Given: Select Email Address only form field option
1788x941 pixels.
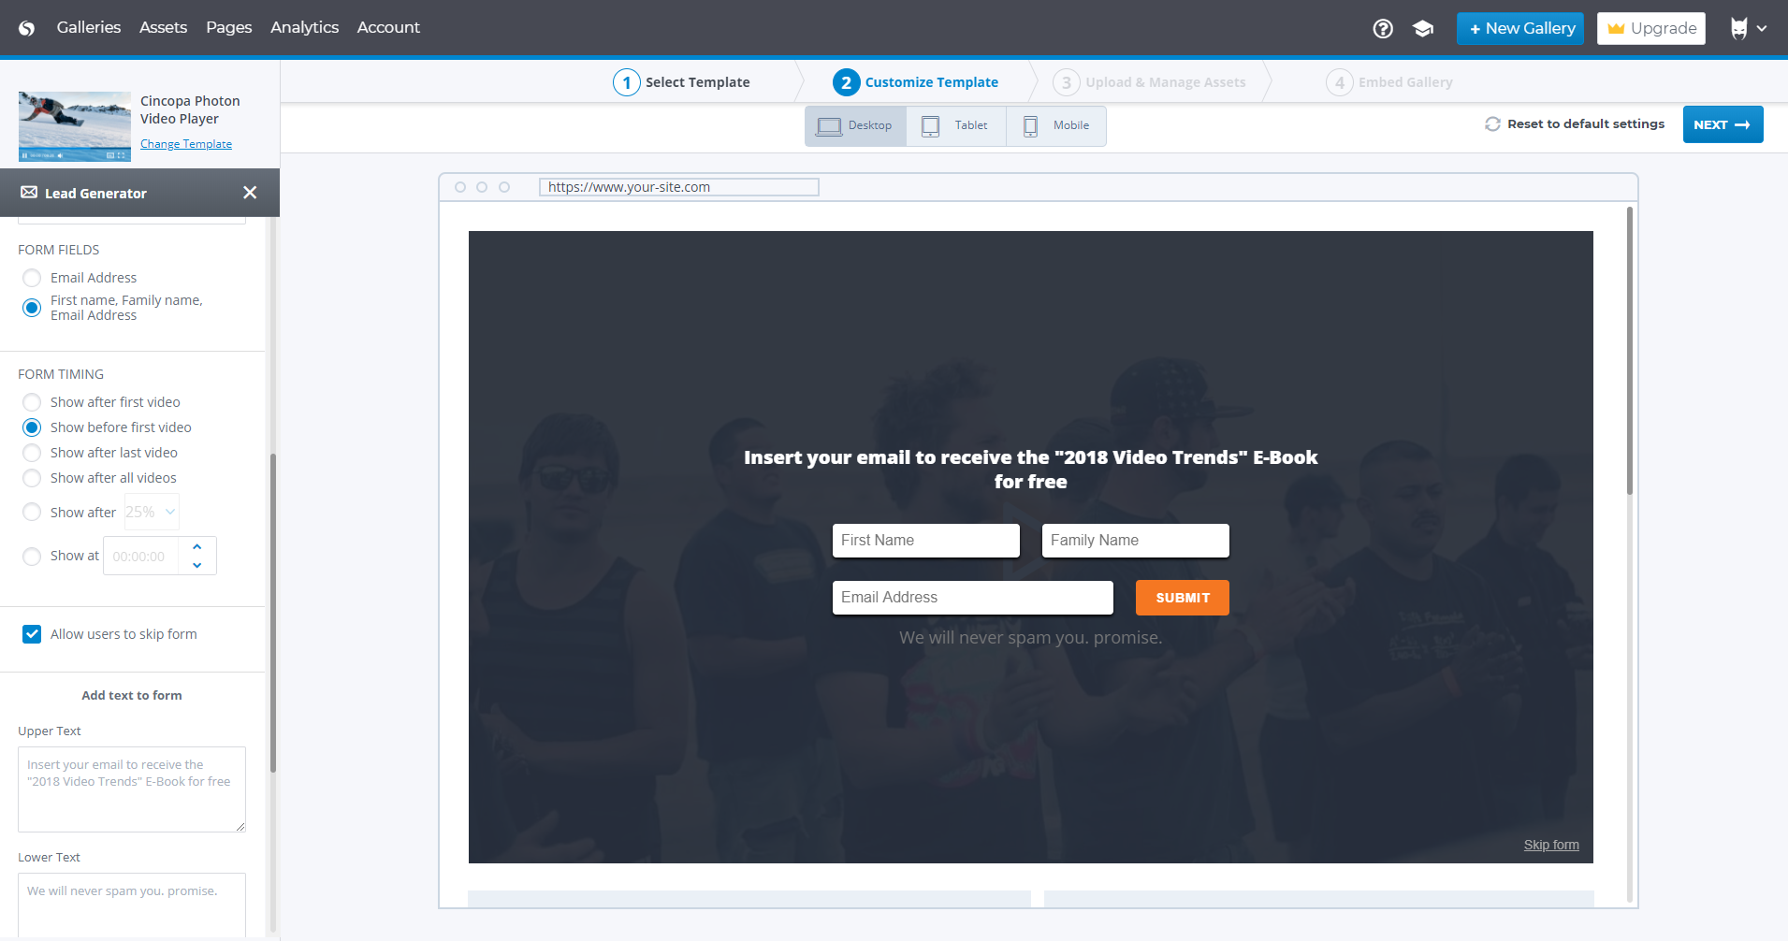Looking at the screenshot, I should click(x=32, y=278).
